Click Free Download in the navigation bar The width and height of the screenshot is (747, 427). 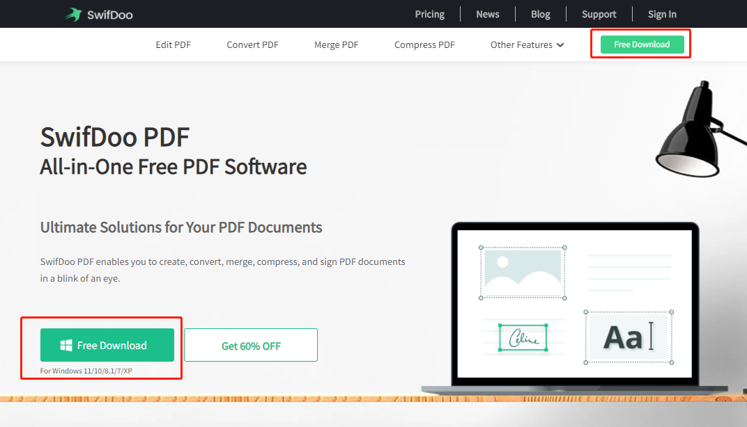click(642, 45)
